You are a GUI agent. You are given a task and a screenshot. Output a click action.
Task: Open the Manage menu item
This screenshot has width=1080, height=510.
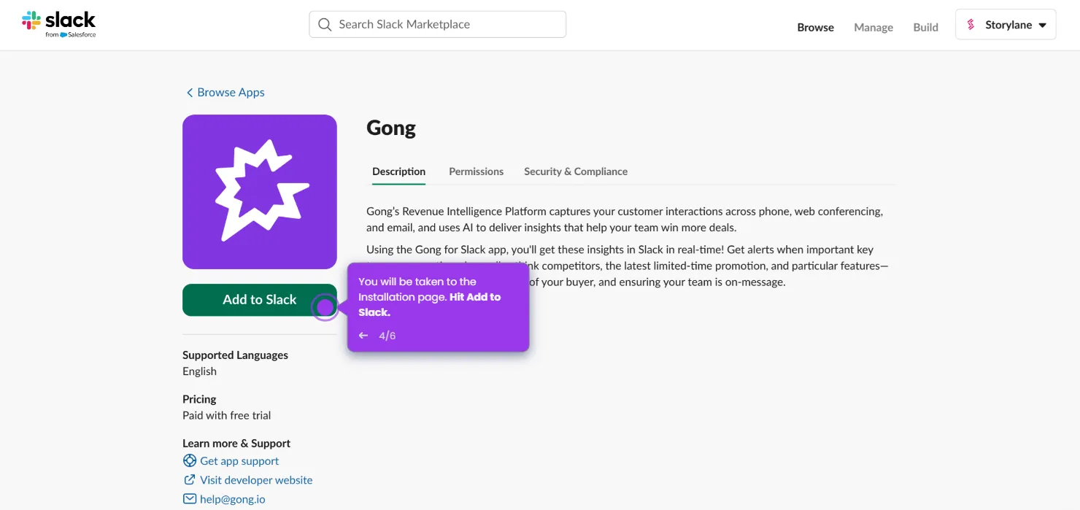point(873,27)
